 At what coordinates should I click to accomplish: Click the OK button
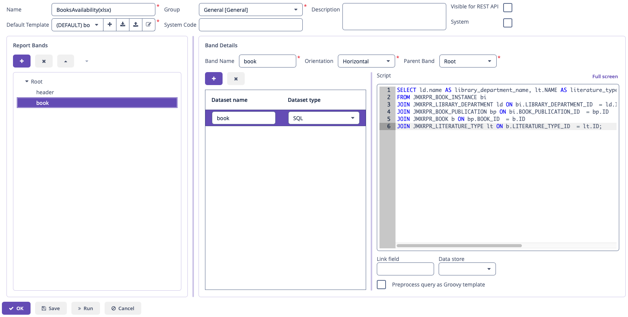point(16,308)
